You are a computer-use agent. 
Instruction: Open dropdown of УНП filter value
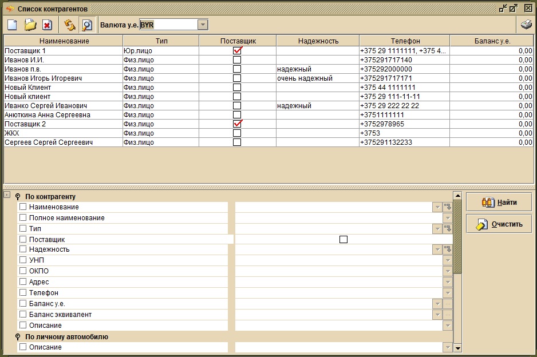pos(448,260)
